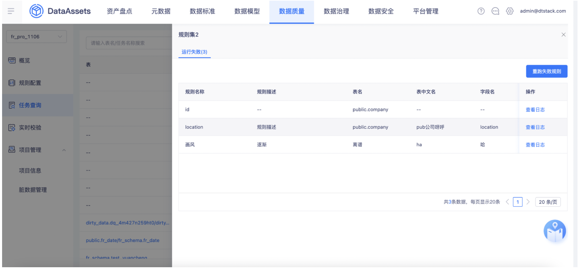581x270 pixels.
Task: Click the 离谱 table name cell
Action: 357,145
